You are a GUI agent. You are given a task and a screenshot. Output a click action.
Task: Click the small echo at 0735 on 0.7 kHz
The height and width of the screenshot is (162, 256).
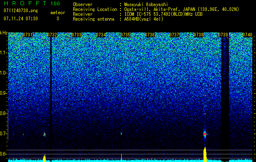121,134
